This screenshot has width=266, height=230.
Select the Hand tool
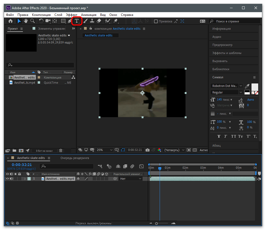coord(26,21)
